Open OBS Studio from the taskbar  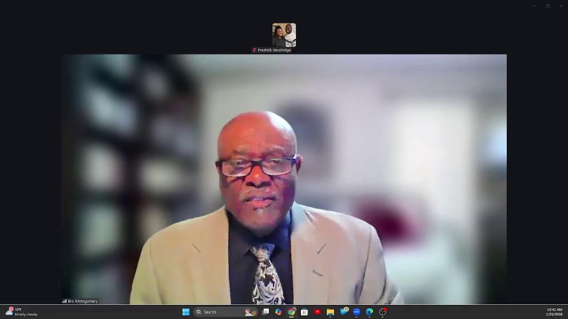pyautogui.click(x=383, y=312)
